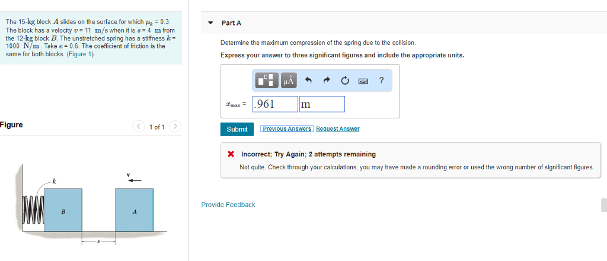Mark the incorrect red X icon
Viewport: 607px width, 261px height.
coord(231,154)
